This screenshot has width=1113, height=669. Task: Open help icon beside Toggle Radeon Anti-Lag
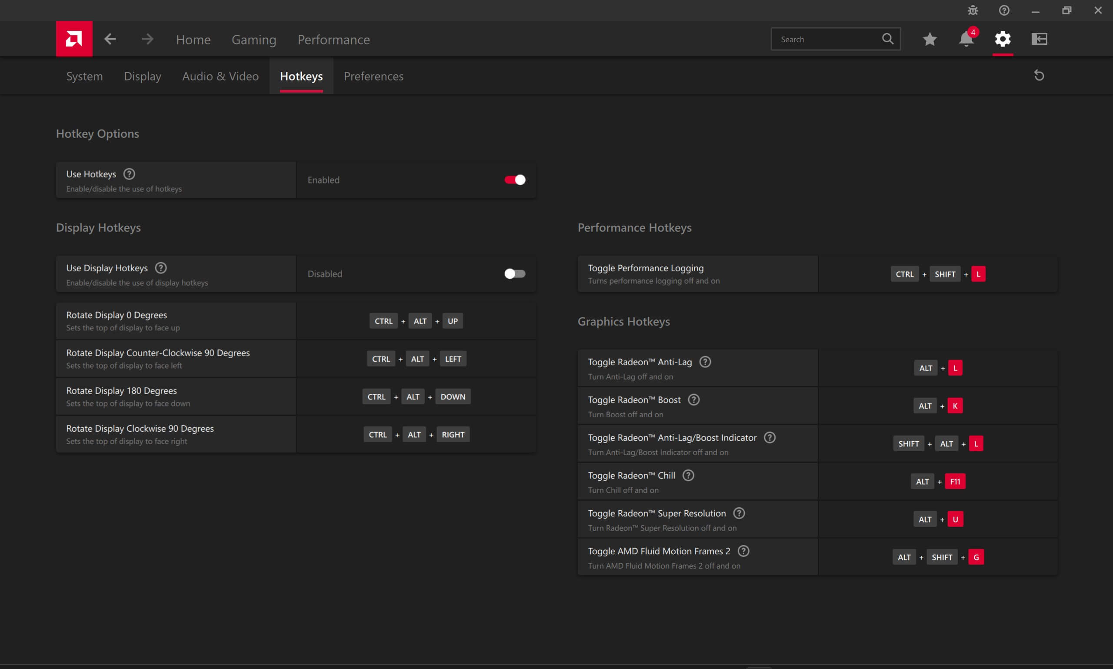click(x=705, y=362)
